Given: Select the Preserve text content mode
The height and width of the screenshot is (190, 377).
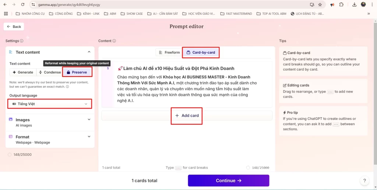Looking at the screenshot, I should pyautogui.click(x=77, y=72).
